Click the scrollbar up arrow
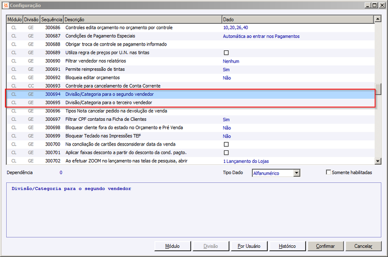The width and height of the screenshot is (388, 257). click(x=378, y=19)
